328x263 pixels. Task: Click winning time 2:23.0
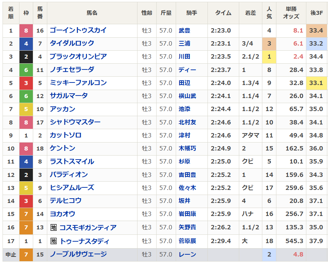(x=221, y=31)
